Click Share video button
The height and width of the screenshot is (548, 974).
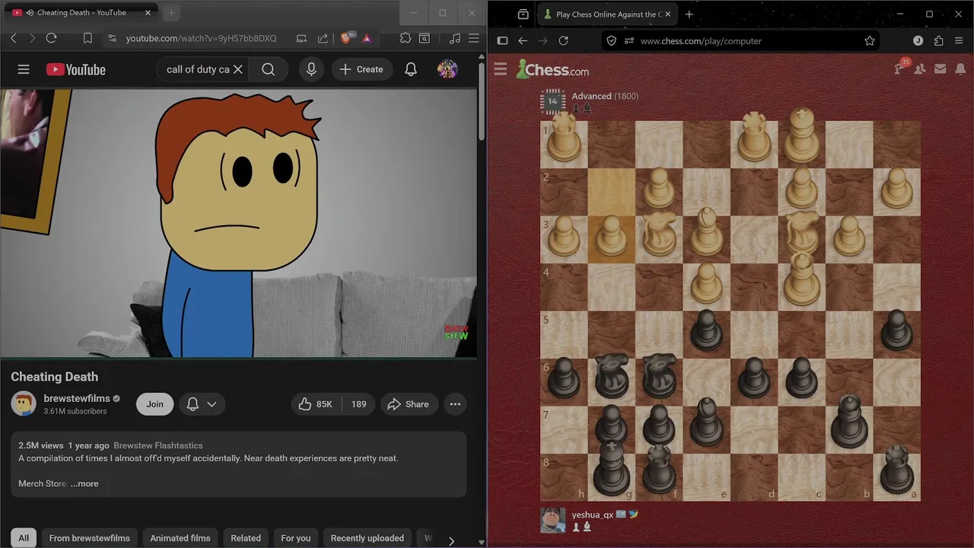coord(408,404)
